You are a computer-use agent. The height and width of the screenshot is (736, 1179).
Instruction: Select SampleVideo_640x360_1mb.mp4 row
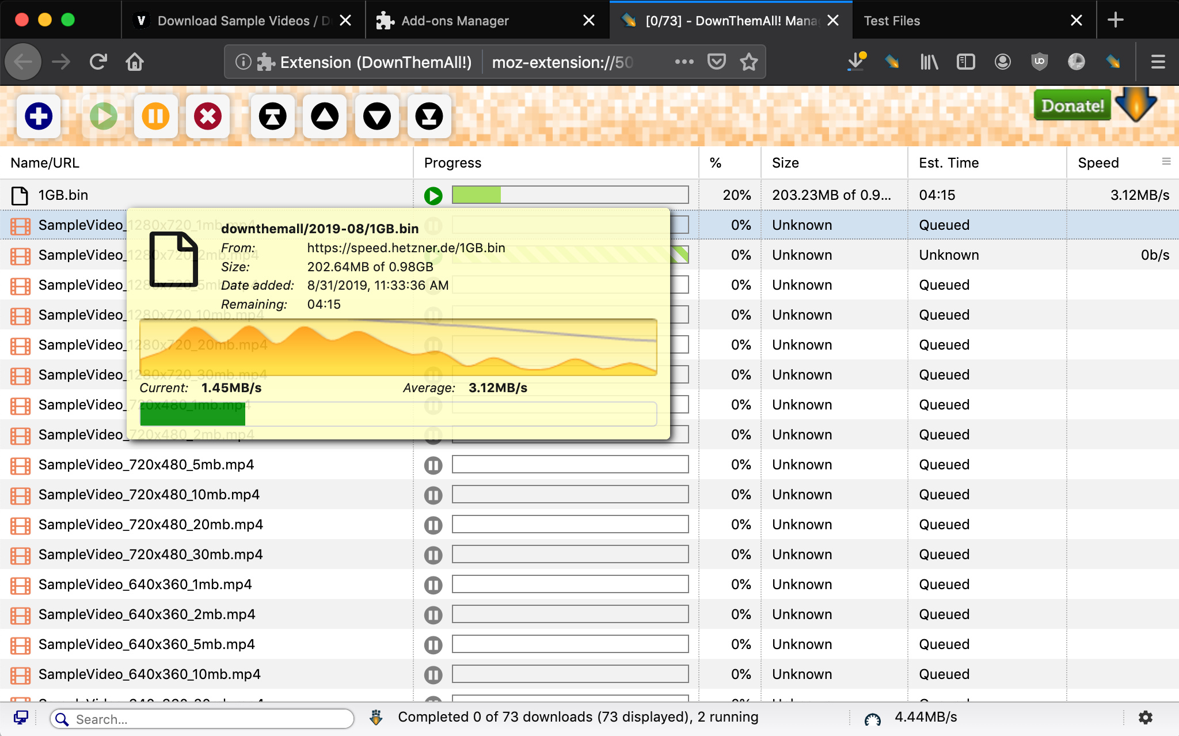589,585
